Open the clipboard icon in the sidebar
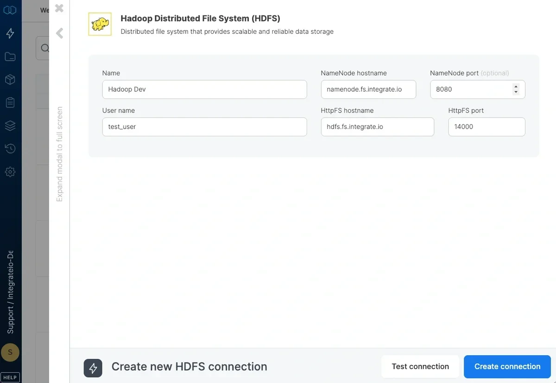This screenshot has width=556, height=383. coord(10,102)
